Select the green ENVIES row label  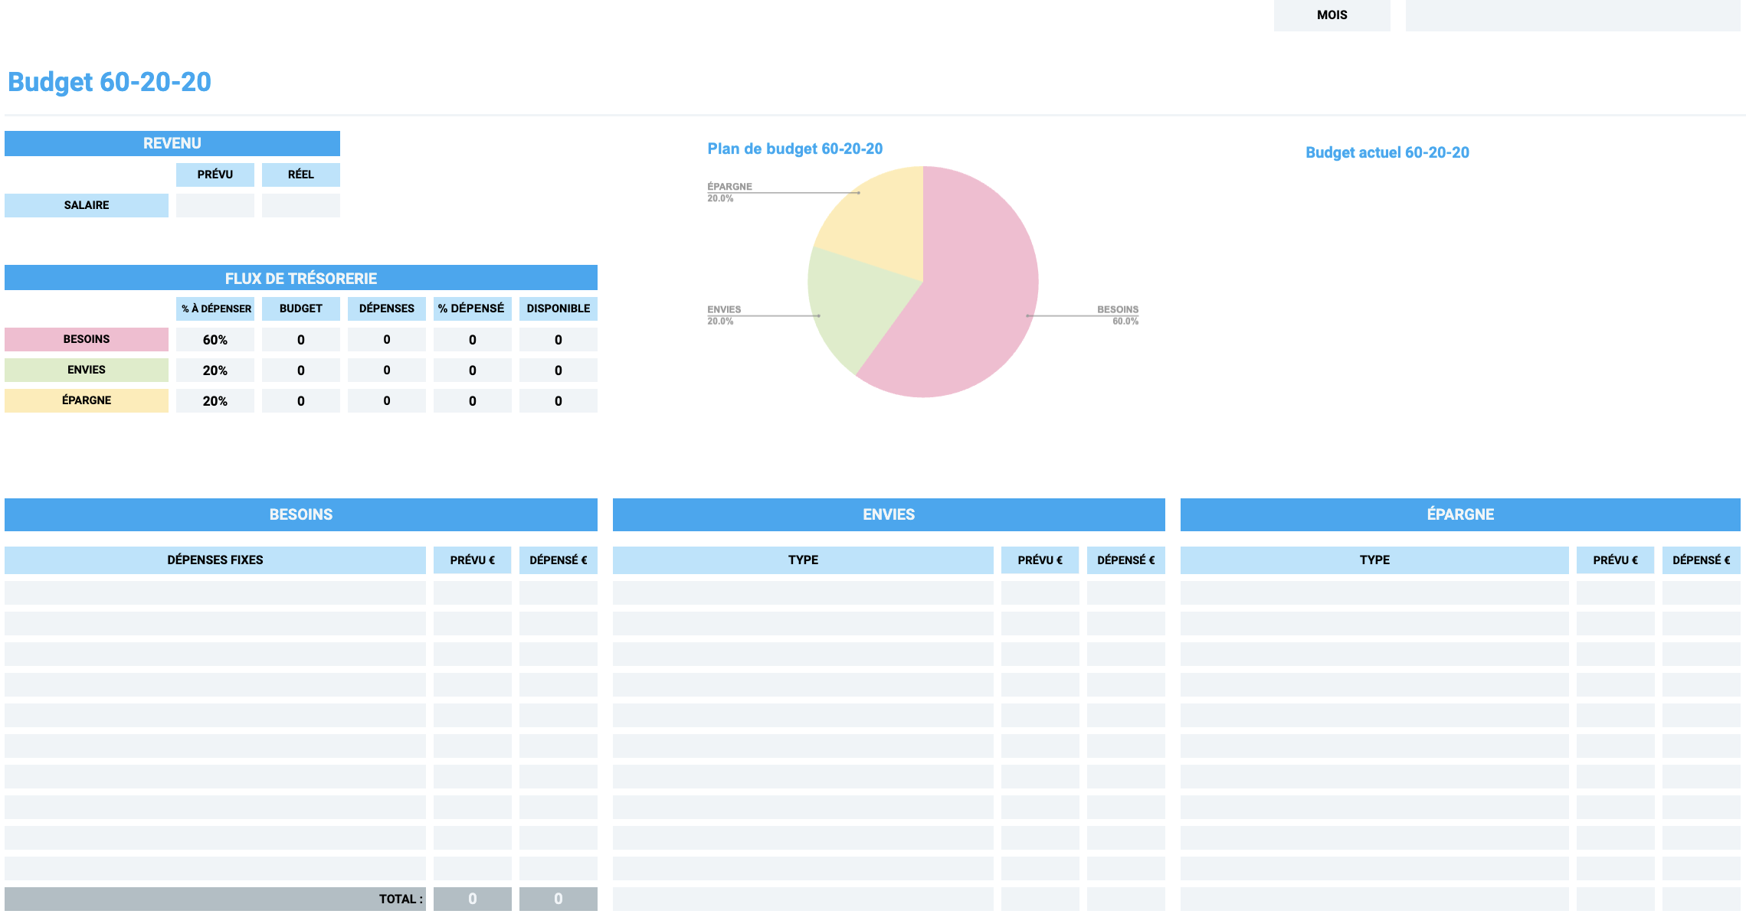pyautogui.click(x=87, y=370)
